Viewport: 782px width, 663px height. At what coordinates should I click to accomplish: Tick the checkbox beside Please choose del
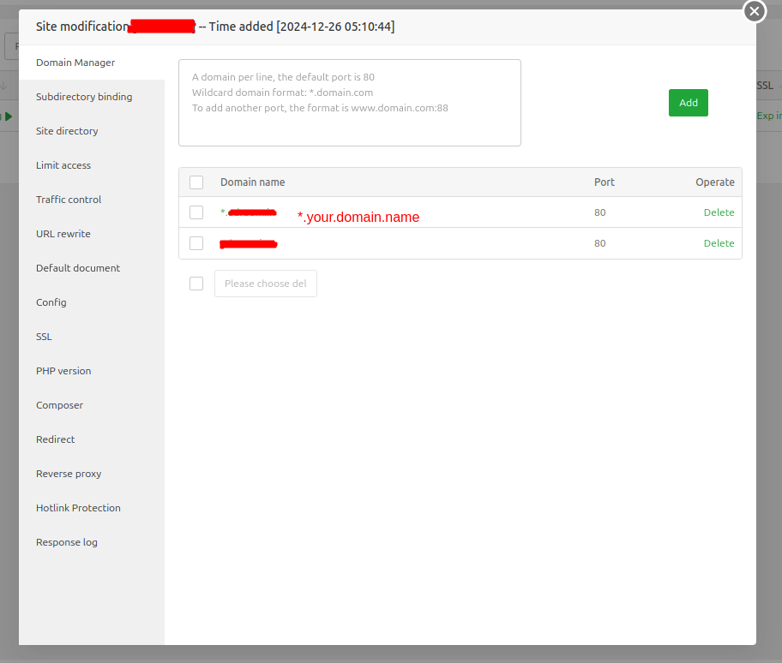pos(196,284)
